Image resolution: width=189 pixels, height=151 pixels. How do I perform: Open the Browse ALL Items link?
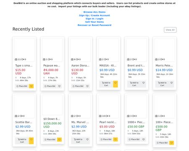(x=94, y=12)
